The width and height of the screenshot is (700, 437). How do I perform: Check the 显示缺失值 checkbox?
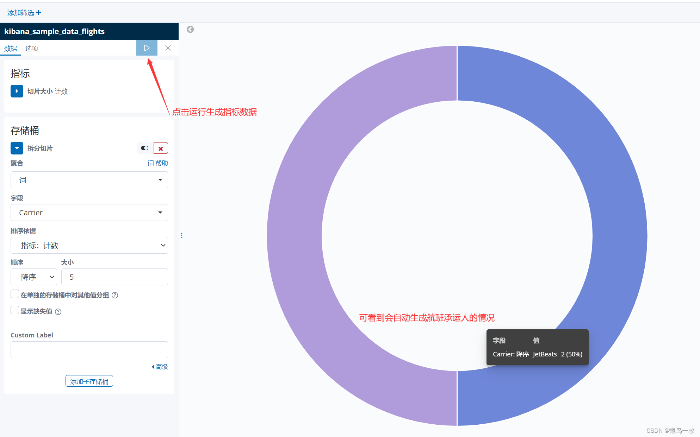tap(15, 310)
